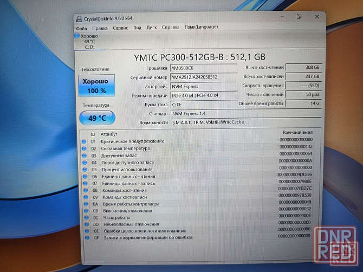Viewport: 363px width, 272px height.
Task: Open the Файл menu
Action: (81, 28)
